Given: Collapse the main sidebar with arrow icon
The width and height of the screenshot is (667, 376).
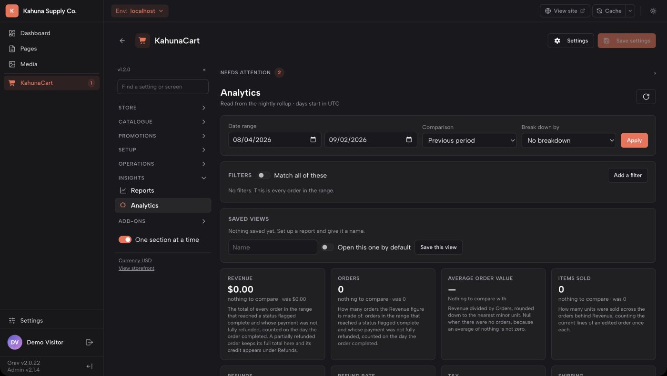Looking at the screenshot, I should [89, 366].
